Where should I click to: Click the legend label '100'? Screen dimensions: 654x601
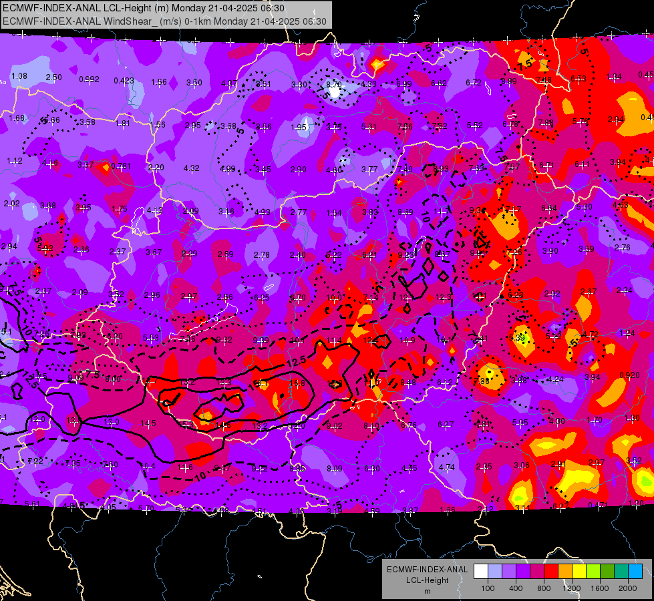[488, 588]
